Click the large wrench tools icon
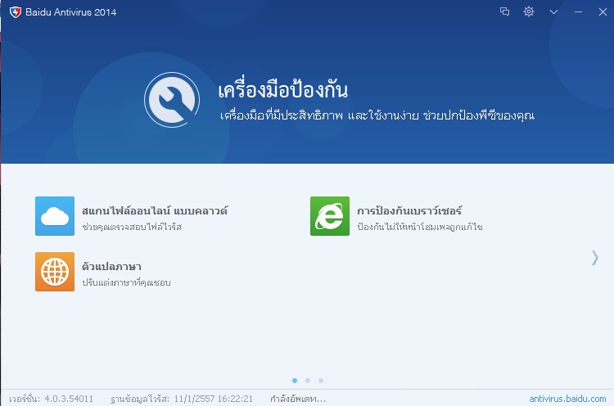The image size is (614, 406). pos(172,100)
